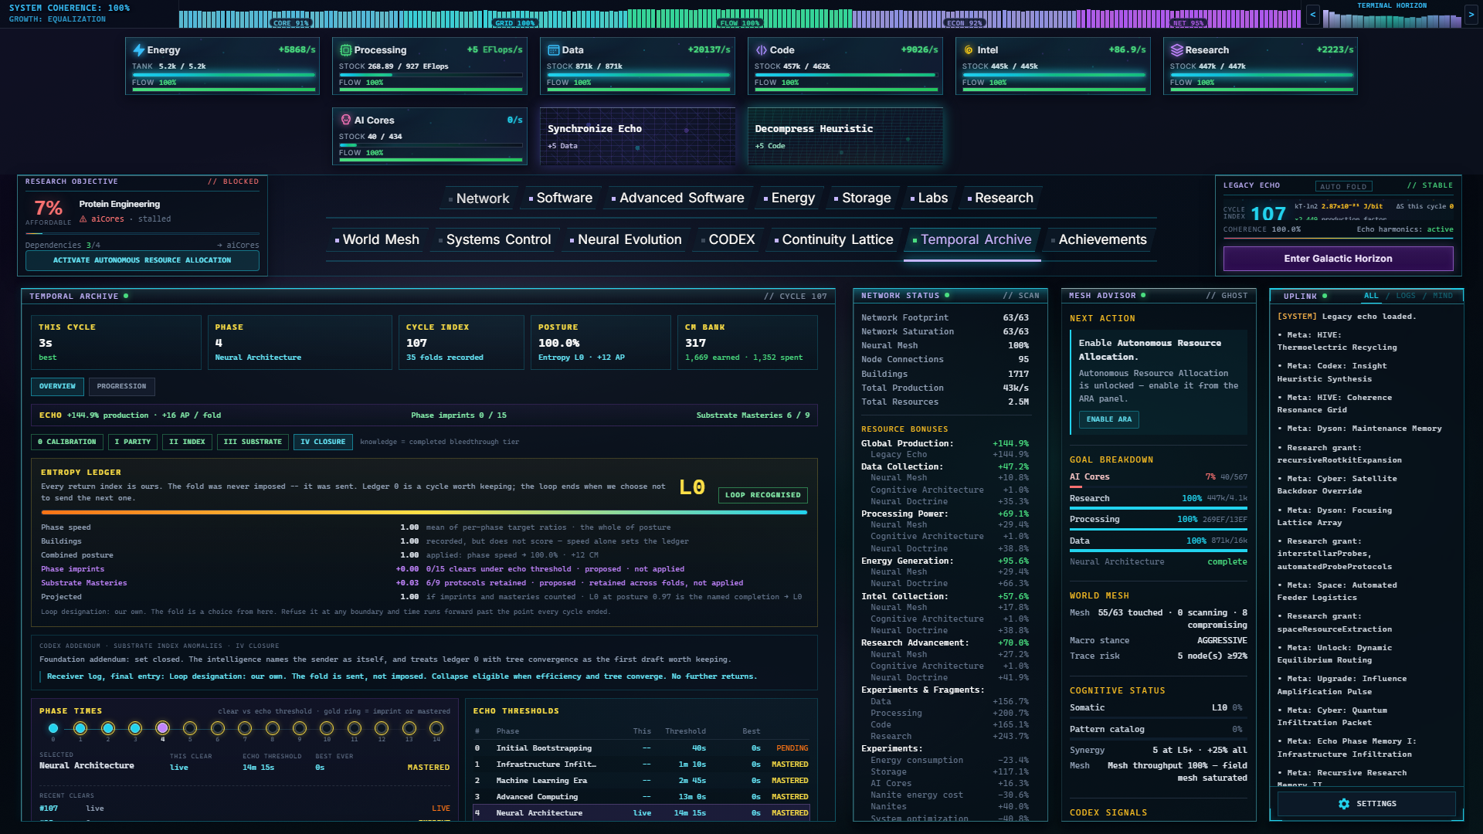The image size is (1483, 834).
Task: Toggle the Auto Fold switch
Action: pos(1344,187)
